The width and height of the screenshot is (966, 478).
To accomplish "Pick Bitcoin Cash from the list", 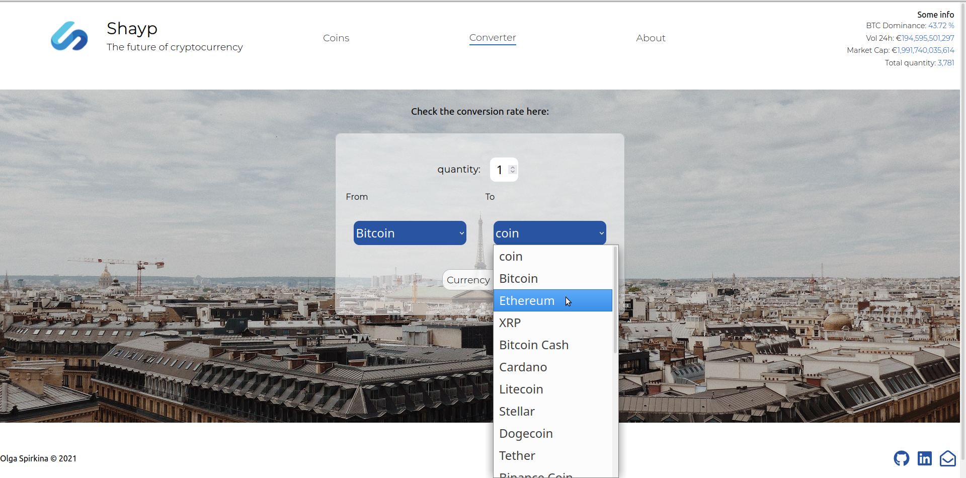I will point(533,345).
